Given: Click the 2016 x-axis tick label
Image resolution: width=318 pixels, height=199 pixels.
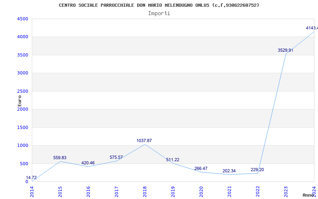Looking at the screenshot, I should click(x=88, y=192).
